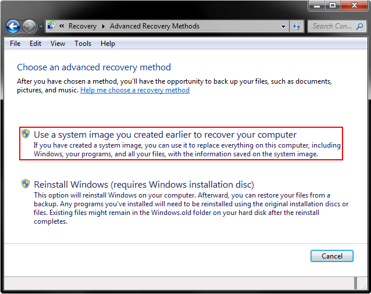The height and width of the screenshot is (294, 371).
Task: Open the address bar history dropdown
Action: coord(283,26)
